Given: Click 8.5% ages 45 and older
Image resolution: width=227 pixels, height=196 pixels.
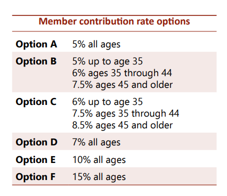Looking at the screenshot, I should [123, 125].
